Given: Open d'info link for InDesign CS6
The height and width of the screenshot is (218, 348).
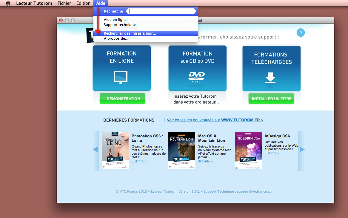Looking at the screenshot, I should (272, 153).
